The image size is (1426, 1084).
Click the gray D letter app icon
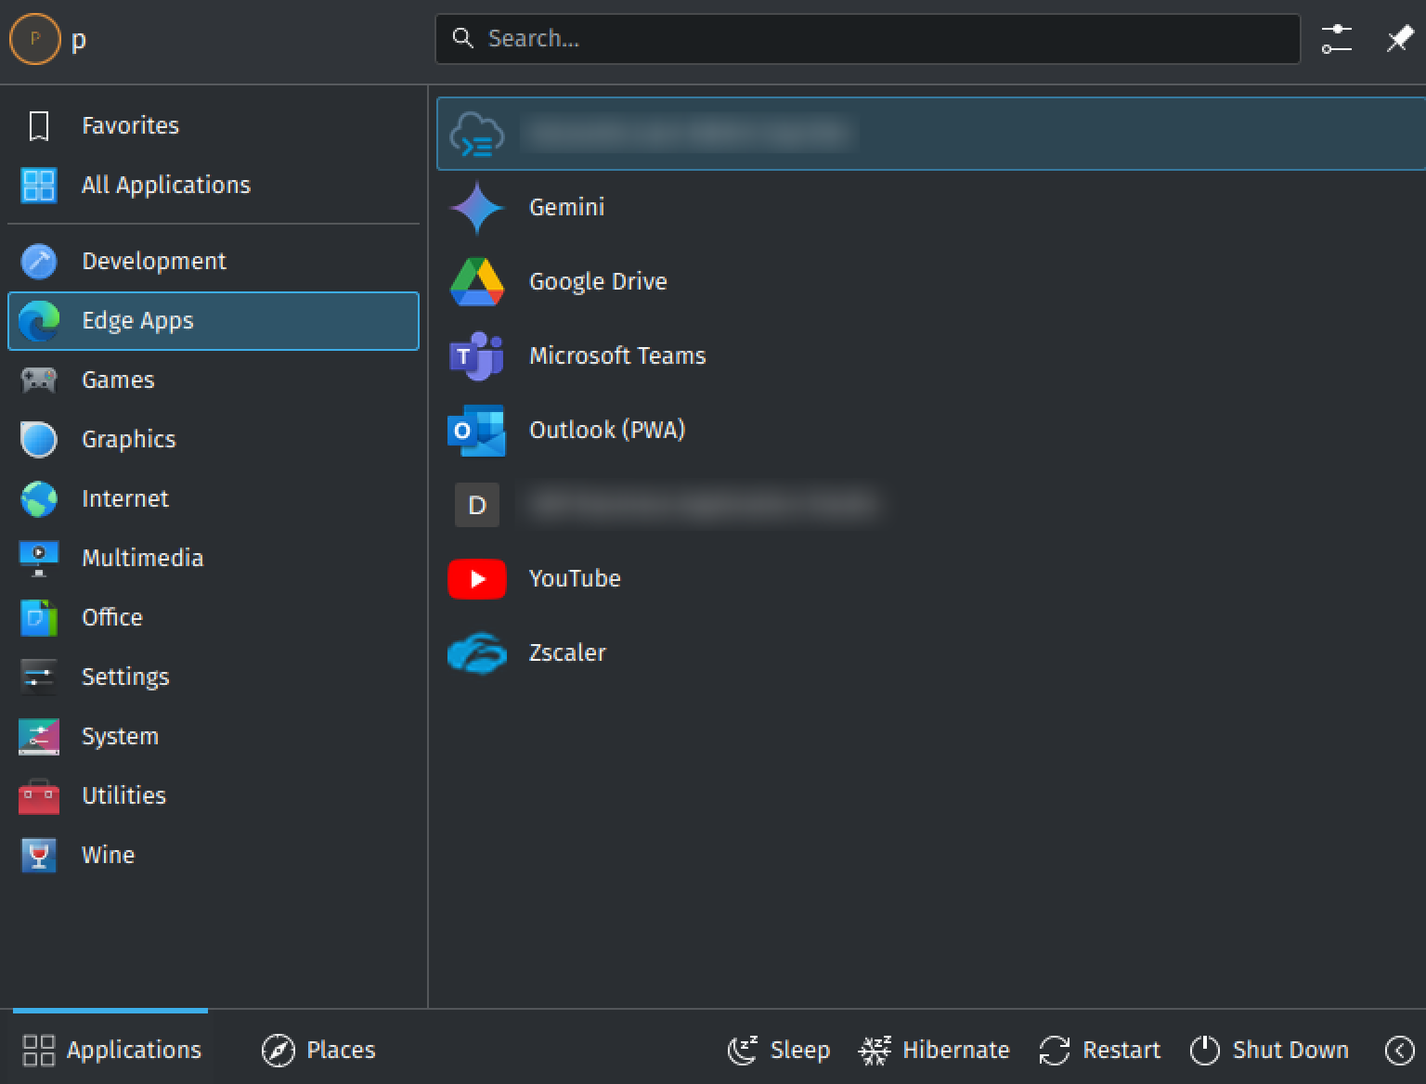(x=476, y=505)
